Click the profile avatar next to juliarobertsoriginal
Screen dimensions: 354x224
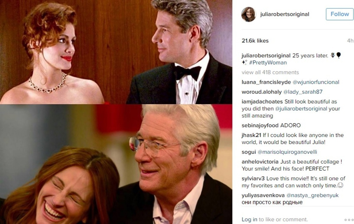coord(249,14)
